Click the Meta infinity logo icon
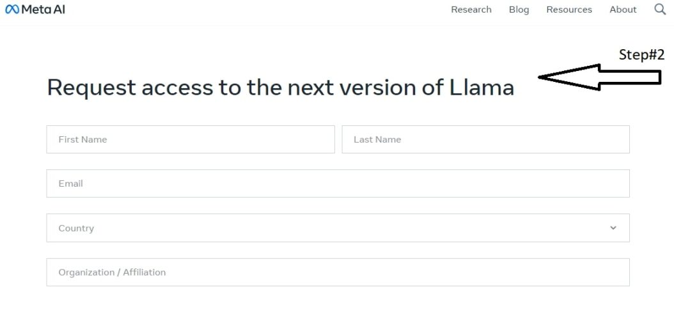 coord(12,10)
